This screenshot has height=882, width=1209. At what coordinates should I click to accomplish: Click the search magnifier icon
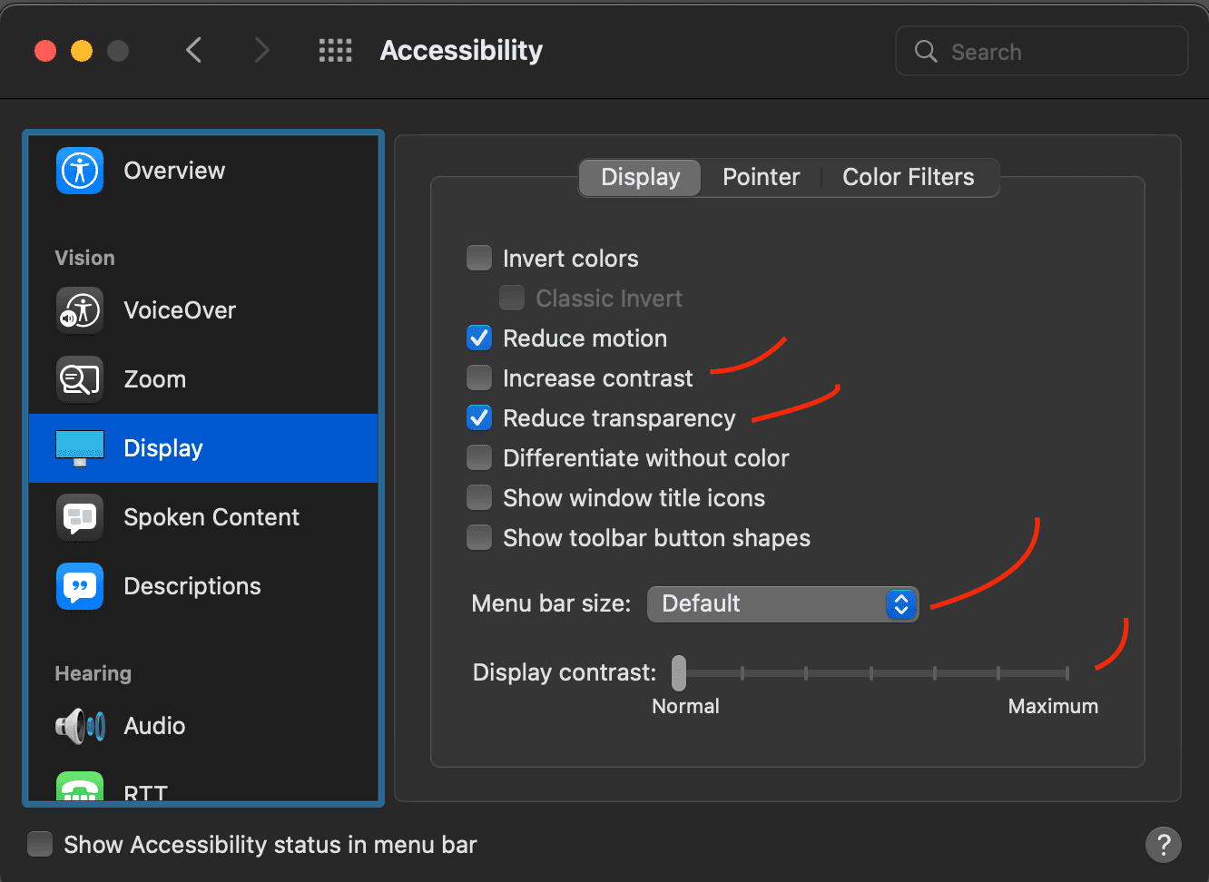[926, 51]
